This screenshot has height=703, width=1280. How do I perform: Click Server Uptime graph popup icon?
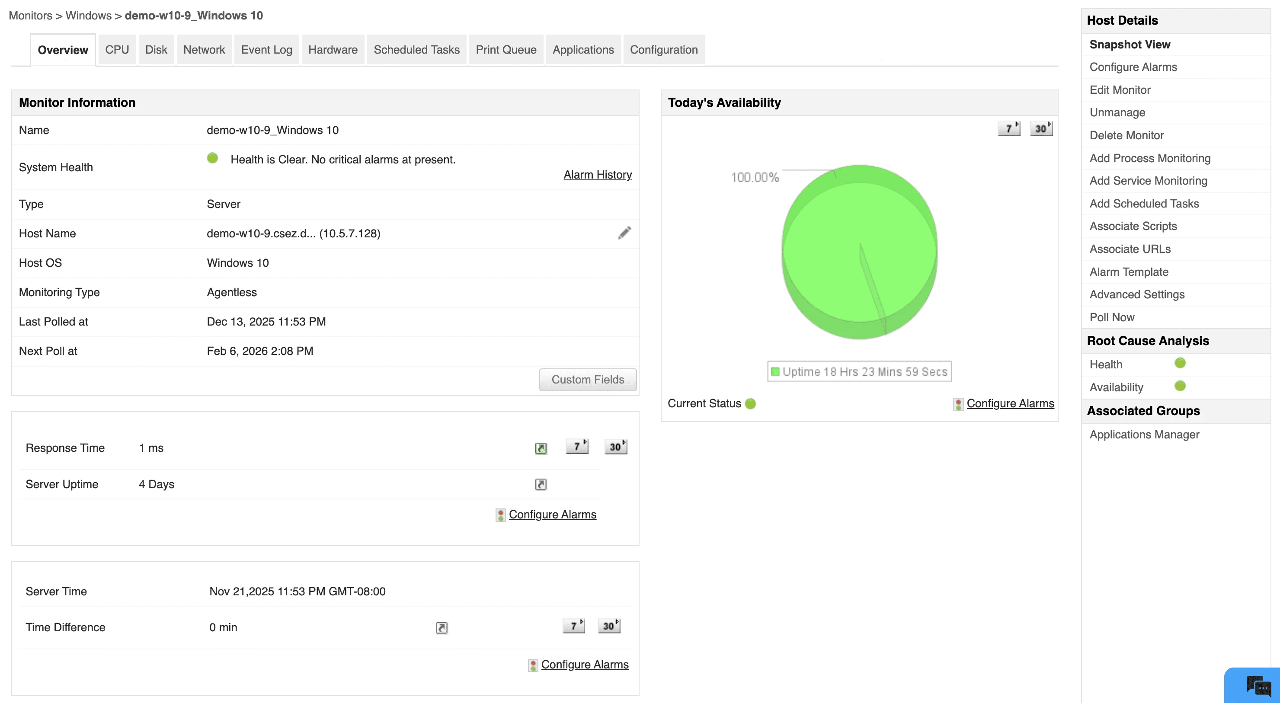[x=541, y=484]
